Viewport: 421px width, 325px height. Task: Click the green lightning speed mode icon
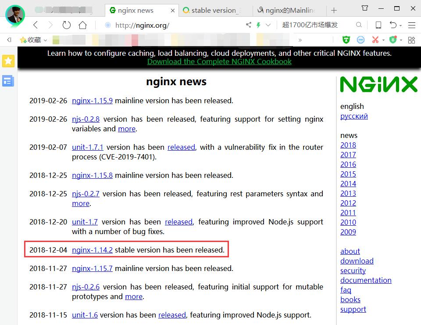pyautogui.click(x=258, y=25)
